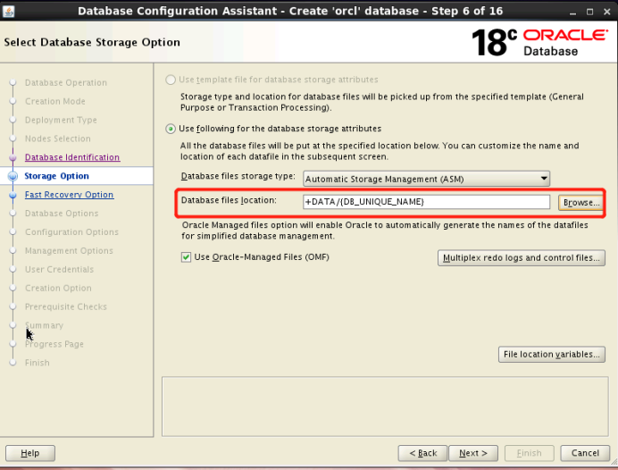The height and width of the screenshot is (470, 618).
Task: Click Progress Page step label
Action: click(x=54, y=344)
